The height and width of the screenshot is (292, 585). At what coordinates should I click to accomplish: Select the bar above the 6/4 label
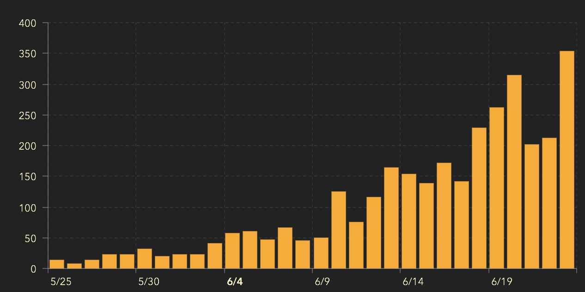[x=232, y=250]
